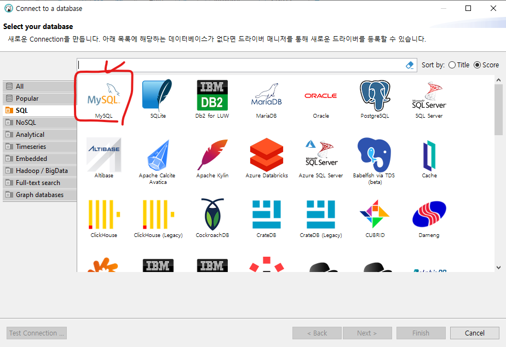Open the Full-text search category
The height and width of the screenshot is (347, 506).
(x=39, y=183)
